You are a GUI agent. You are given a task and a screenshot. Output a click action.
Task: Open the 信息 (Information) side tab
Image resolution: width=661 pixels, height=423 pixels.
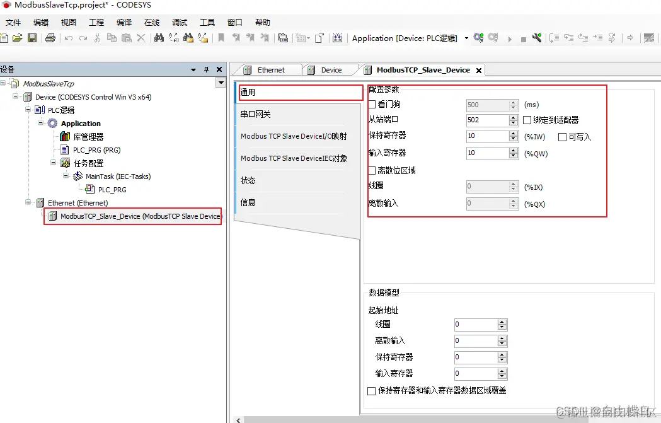(x=297, y=202)
